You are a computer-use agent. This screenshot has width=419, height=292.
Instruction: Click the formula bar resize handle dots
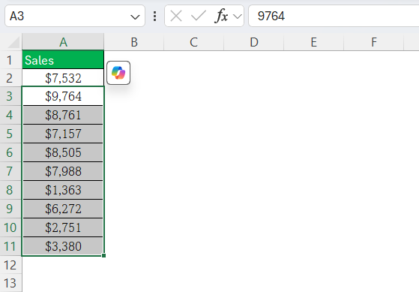coord(154,16)
